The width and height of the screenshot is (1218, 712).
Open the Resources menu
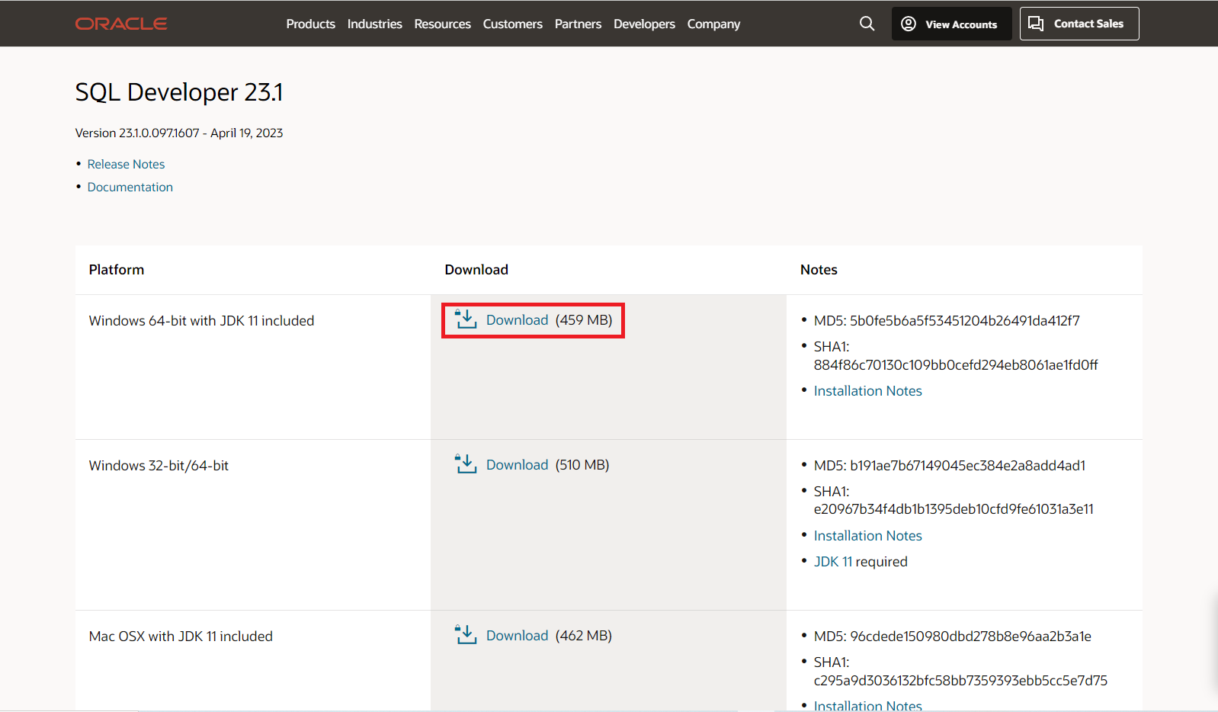[442, 24]
